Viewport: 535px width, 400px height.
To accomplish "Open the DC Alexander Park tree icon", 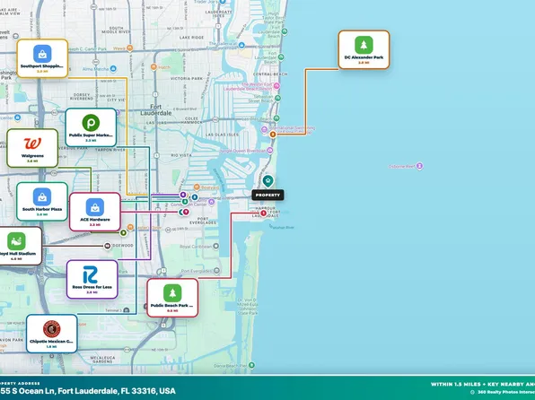I will (364, 45).
